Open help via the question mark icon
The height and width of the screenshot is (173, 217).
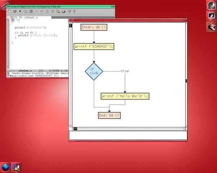[x=74, y=12]
